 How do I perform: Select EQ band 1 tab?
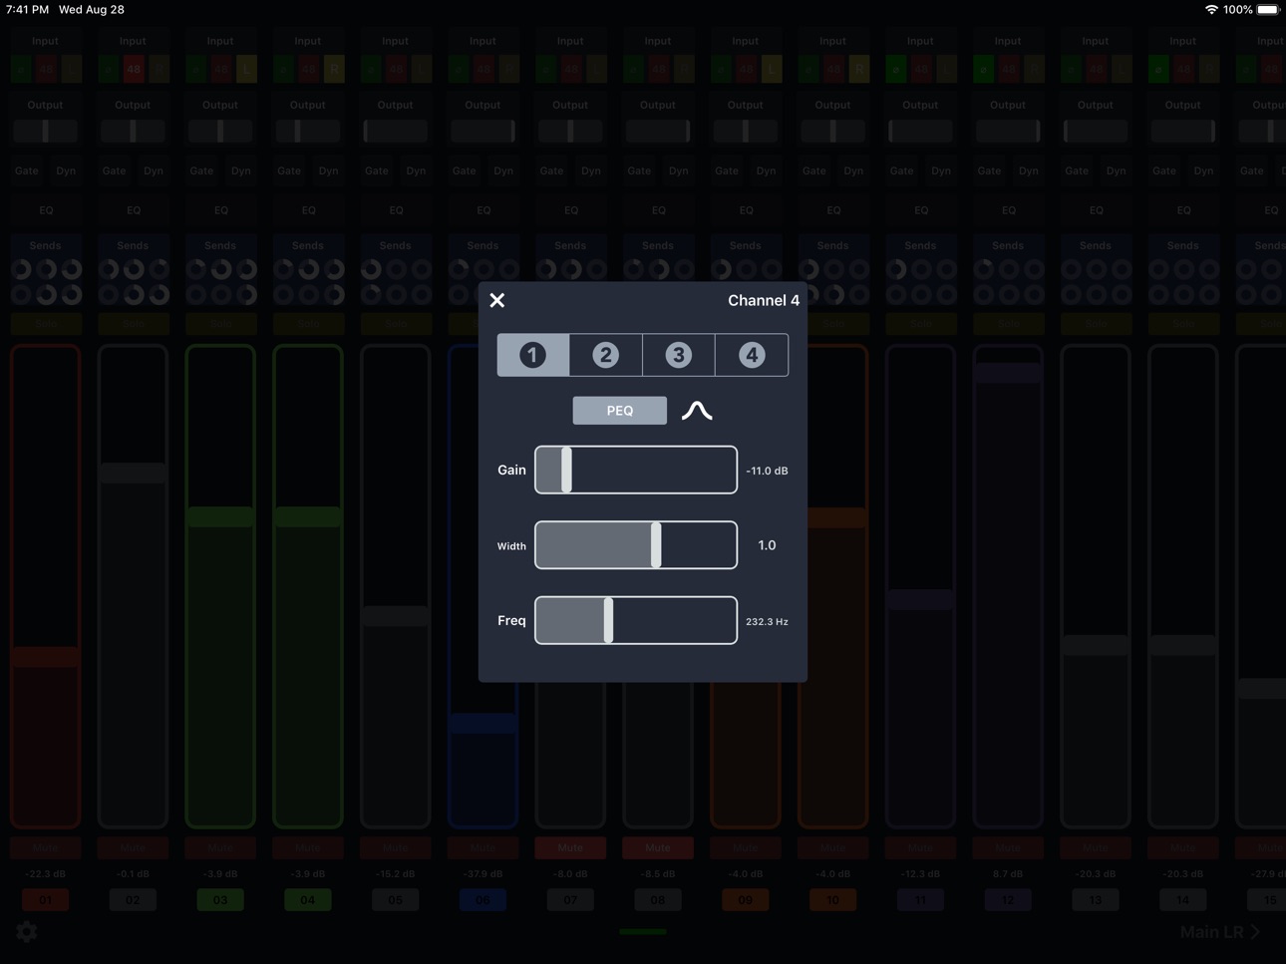point(533,355)
